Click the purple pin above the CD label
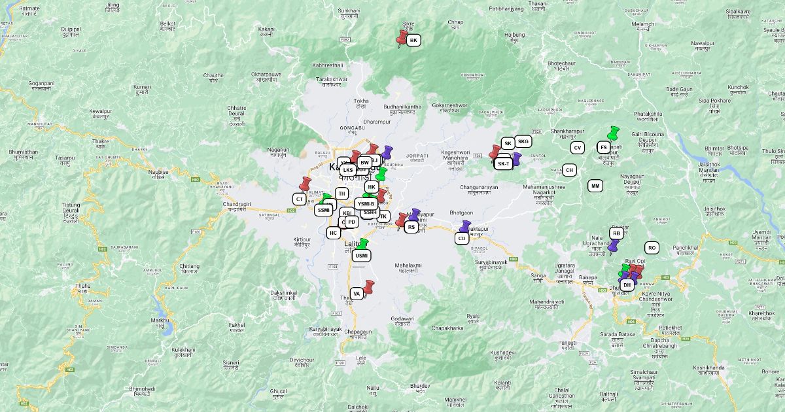785x412 pixels. pyautogui.click(x=464, y=228)
